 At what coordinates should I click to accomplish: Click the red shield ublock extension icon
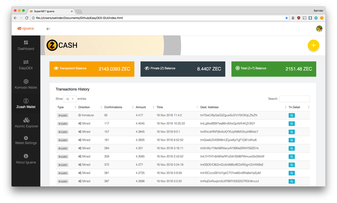[x=299, y=18]
